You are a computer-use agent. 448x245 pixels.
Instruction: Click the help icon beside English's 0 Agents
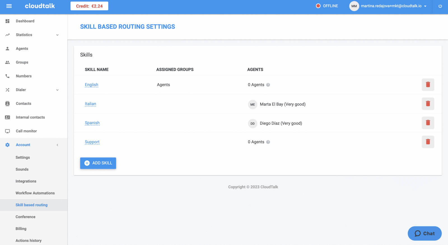[x=268, y=85]
